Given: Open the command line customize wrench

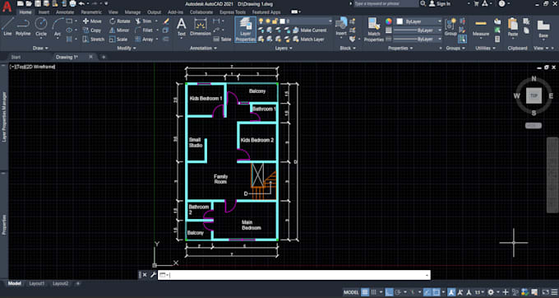Looking at the screenshot, I should tap(153, 275).
